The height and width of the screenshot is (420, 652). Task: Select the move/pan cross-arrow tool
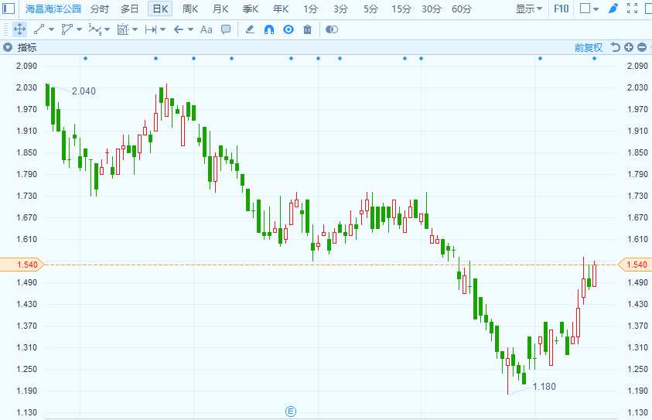pos(19,29)
